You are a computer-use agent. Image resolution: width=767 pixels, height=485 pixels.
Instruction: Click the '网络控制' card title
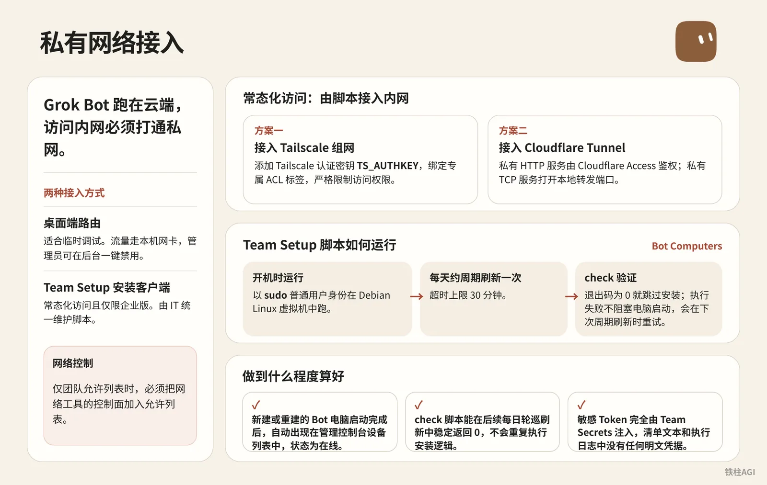coord(73,363)
